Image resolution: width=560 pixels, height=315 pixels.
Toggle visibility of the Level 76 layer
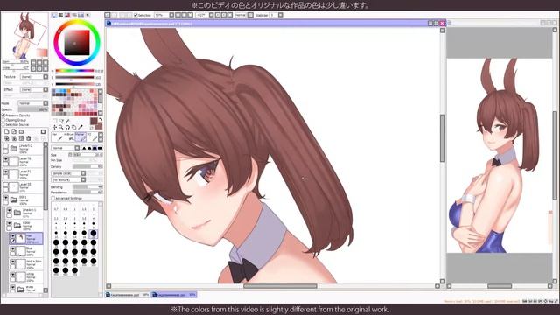(x=6, y=159)
